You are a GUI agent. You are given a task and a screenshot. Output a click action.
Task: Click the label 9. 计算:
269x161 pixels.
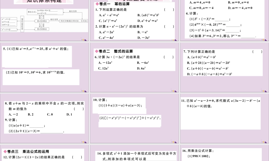point(11,120)
